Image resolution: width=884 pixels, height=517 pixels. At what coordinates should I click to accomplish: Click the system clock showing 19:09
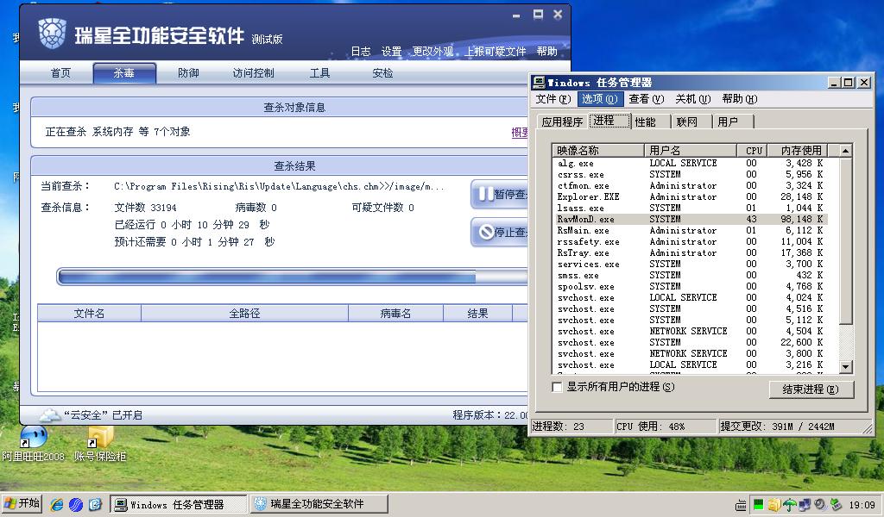(862, 505)
